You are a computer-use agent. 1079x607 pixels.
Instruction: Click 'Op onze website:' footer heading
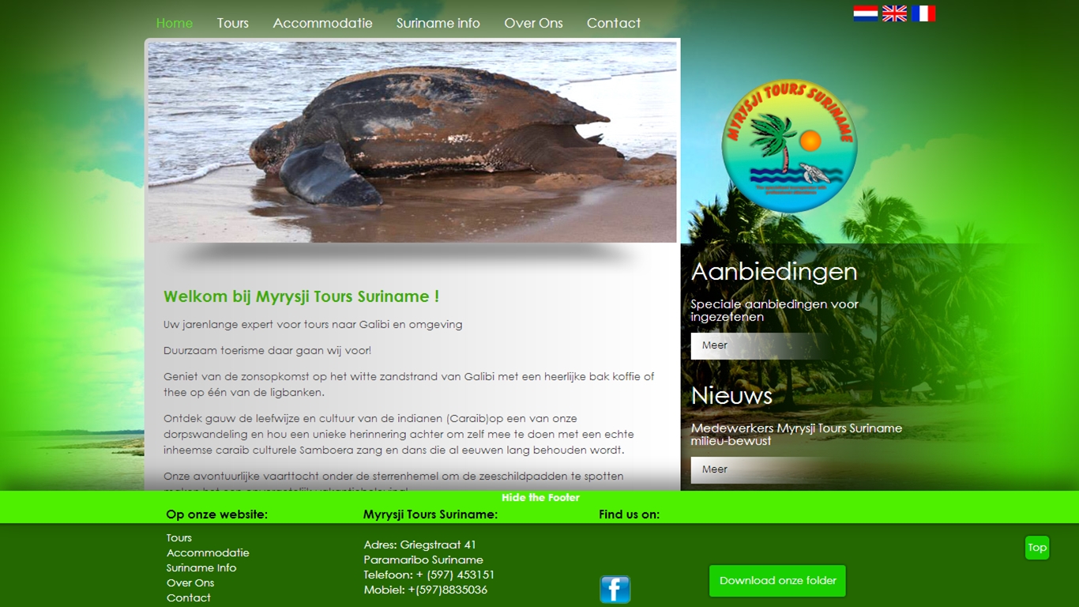217,515
